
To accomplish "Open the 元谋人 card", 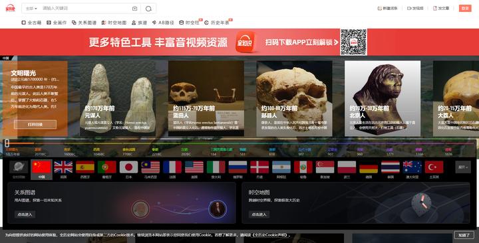I will click(118, 98).
